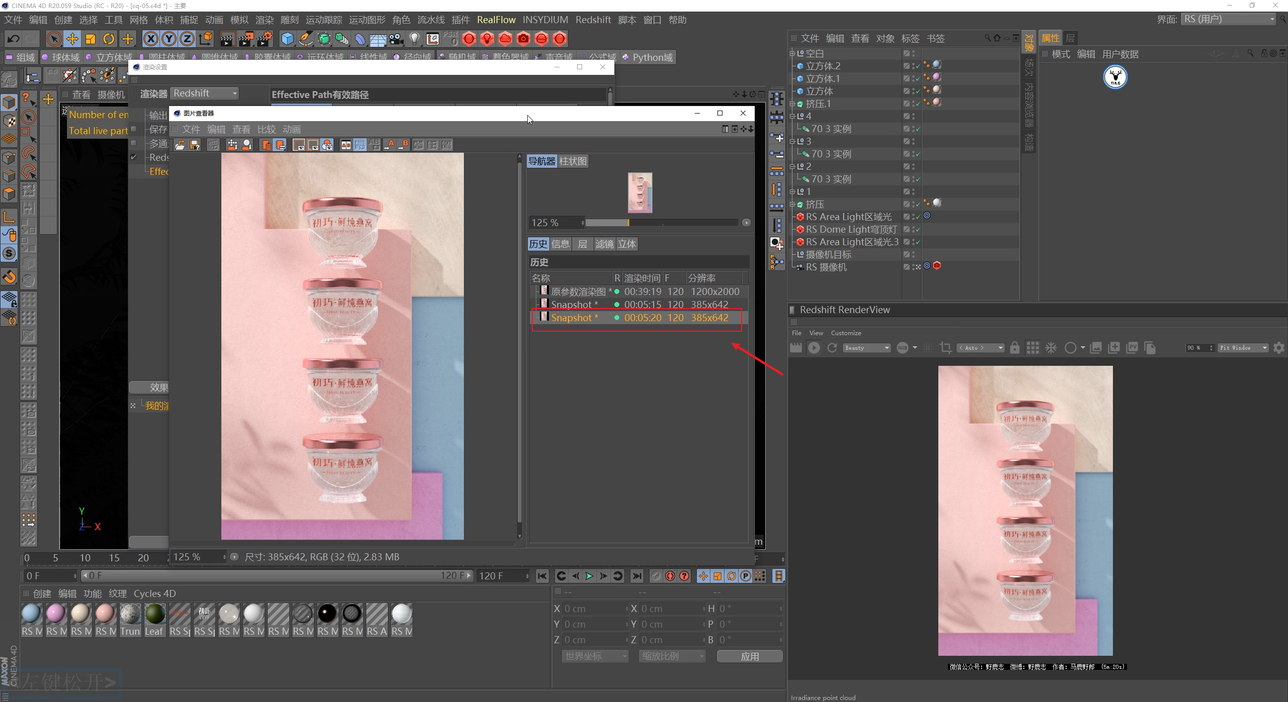Toggle Y axis lock
The width and height of the screenshot is (1288, 702).
click(x=169, y=39)
